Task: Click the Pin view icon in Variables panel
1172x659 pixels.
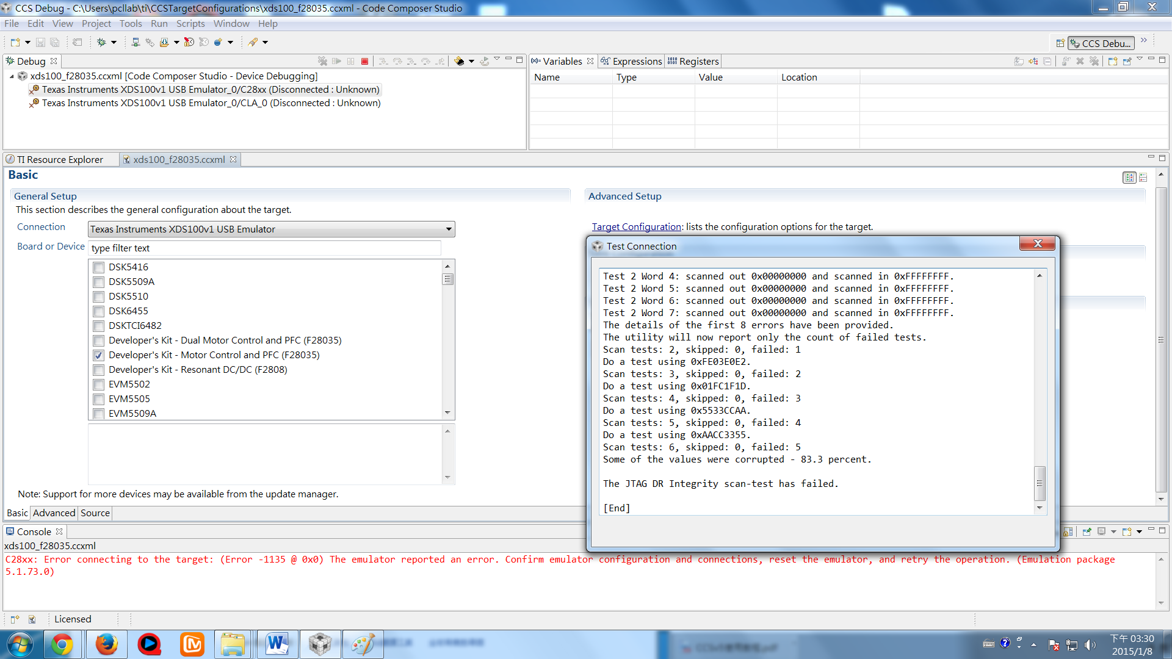Action: [1127, 61]
